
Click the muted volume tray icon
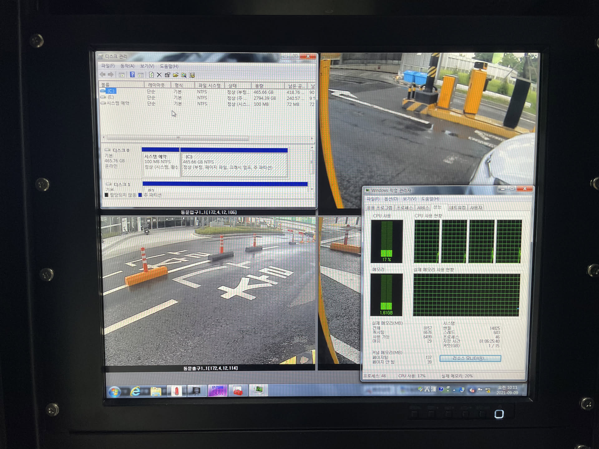click(472, 390)
